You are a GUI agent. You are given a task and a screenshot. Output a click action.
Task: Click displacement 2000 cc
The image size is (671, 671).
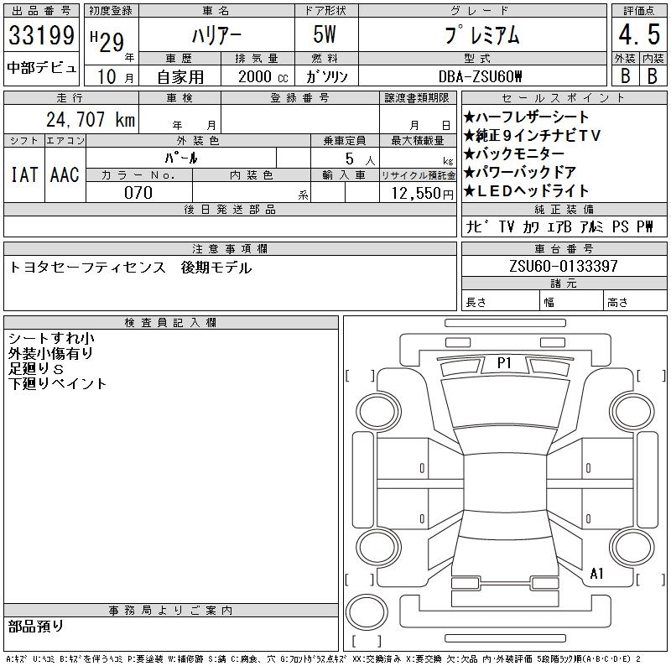click(x=263, y=76)
